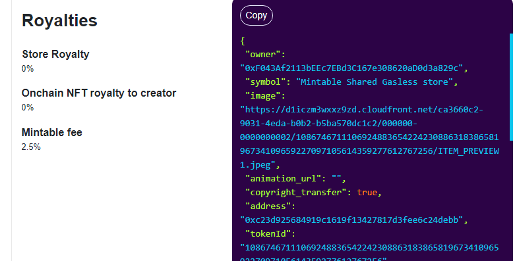Click the opening curly brace of the JSON
The image size is (515, 261).
click(243, 41)
